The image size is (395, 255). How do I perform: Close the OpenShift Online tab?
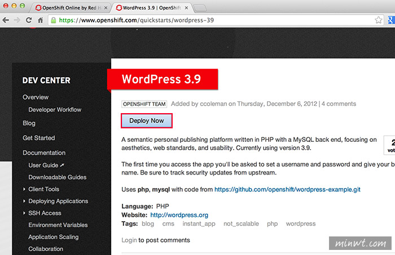pyautogui.click(x=106, y=8)
